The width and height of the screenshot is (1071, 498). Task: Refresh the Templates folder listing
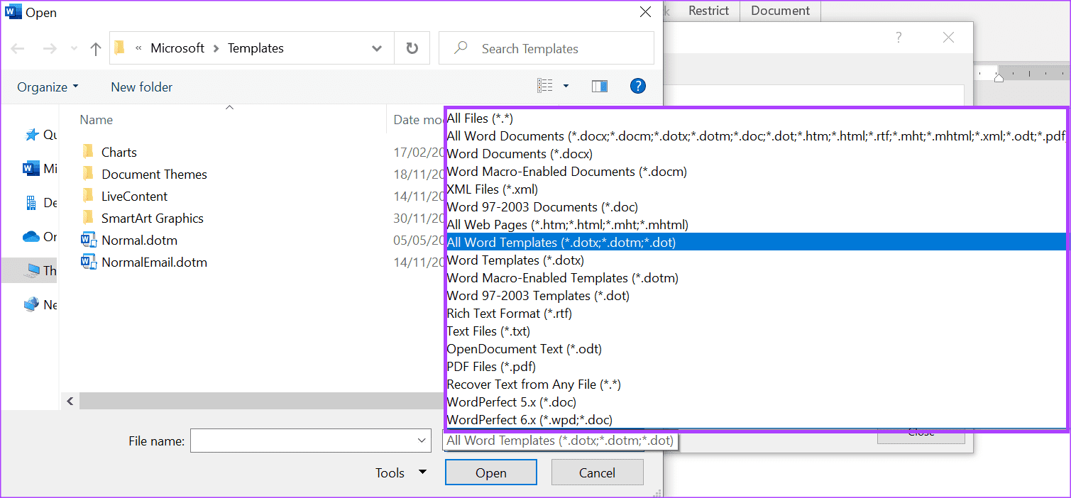(x=412, y=48)
